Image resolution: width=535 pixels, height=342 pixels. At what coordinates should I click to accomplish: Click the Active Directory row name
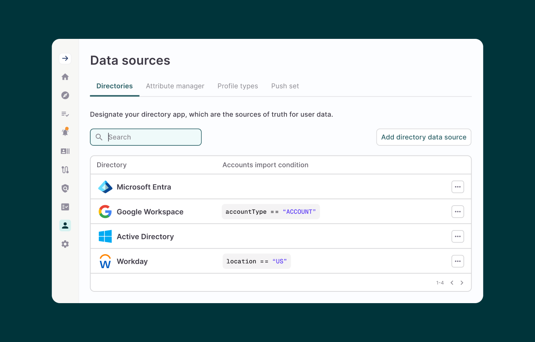[x=145, y=237]
